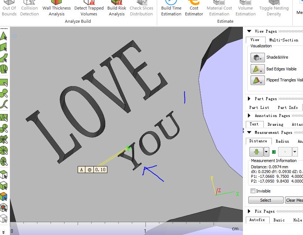The height and width of the screenshot is (235, 303).
Task: Open Check Slices Distribution
Action: [x=141, y=8]
